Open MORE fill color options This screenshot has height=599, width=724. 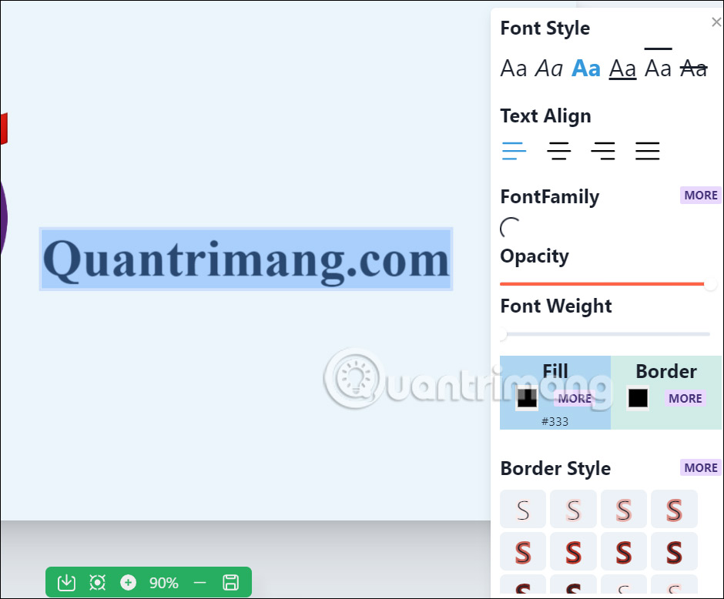(575, 398)
